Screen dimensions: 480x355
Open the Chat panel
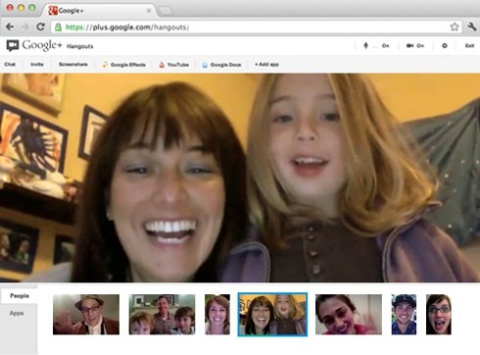click(10, 65)
